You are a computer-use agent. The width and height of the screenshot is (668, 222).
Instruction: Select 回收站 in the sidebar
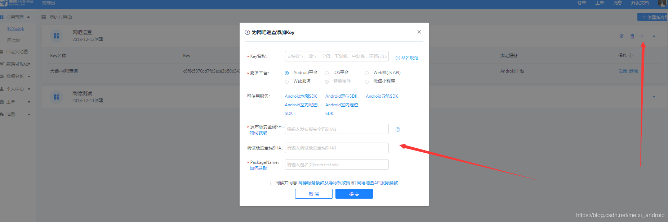click(x=14, y=40)
